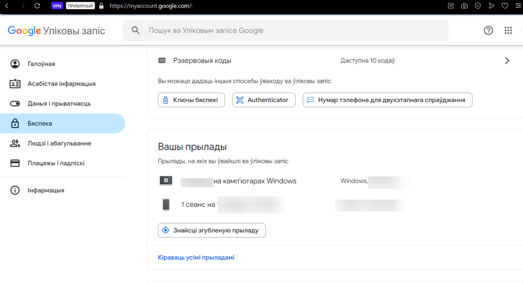Click the Вашы прылады heading
The width and height of the screenshot is (523, 283).
(x=192, y=147)
